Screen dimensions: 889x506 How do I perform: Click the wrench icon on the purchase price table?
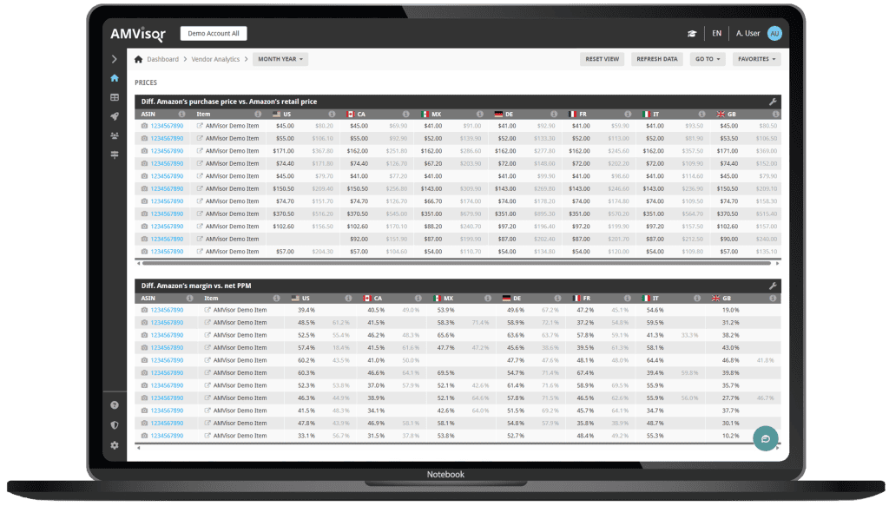pos(773,101)
